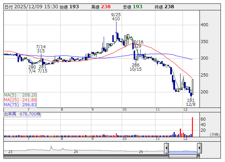
Task: Click year 24 in the navigator timeline
Action: (x=75, y=152)
